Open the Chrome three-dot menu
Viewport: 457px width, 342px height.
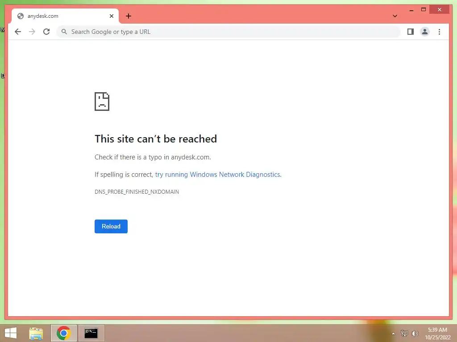[439, 32]
